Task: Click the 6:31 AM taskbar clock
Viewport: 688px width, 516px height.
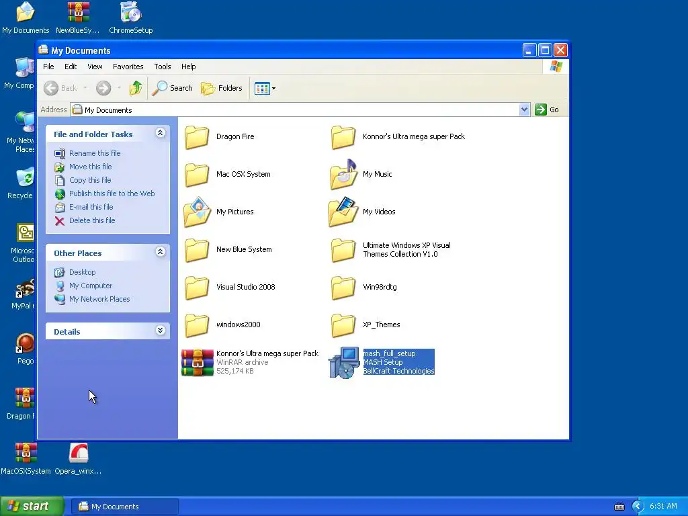Action: pyautogui.click(x=663, y=507)
